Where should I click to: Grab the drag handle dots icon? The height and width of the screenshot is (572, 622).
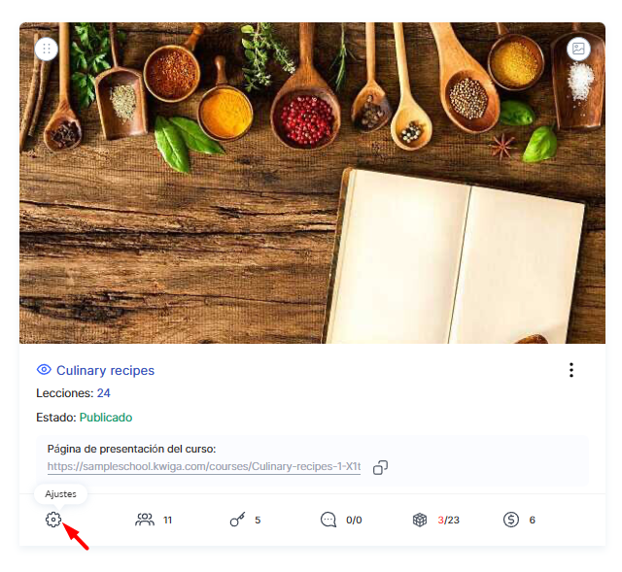tap(47, 49)
